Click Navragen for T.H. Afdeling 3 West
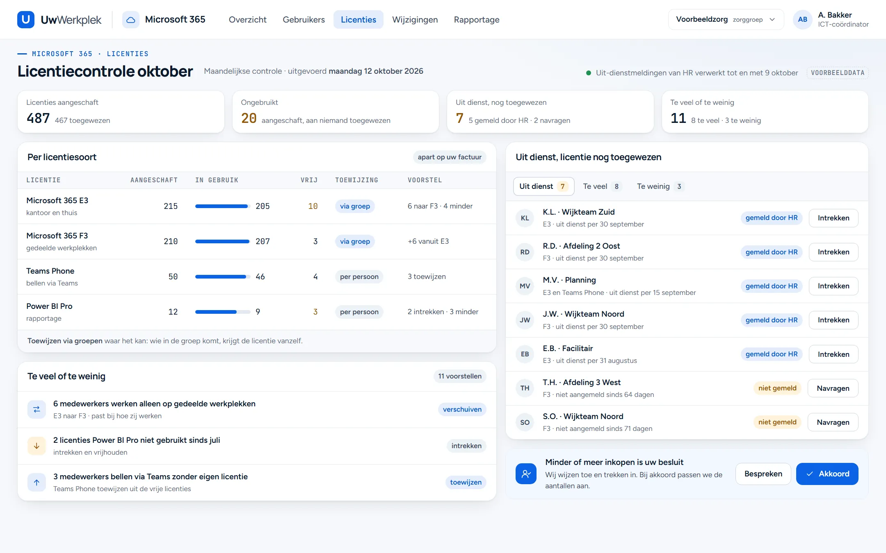Image resolution: width=886 pixels, height=553 pixels. 833,388
